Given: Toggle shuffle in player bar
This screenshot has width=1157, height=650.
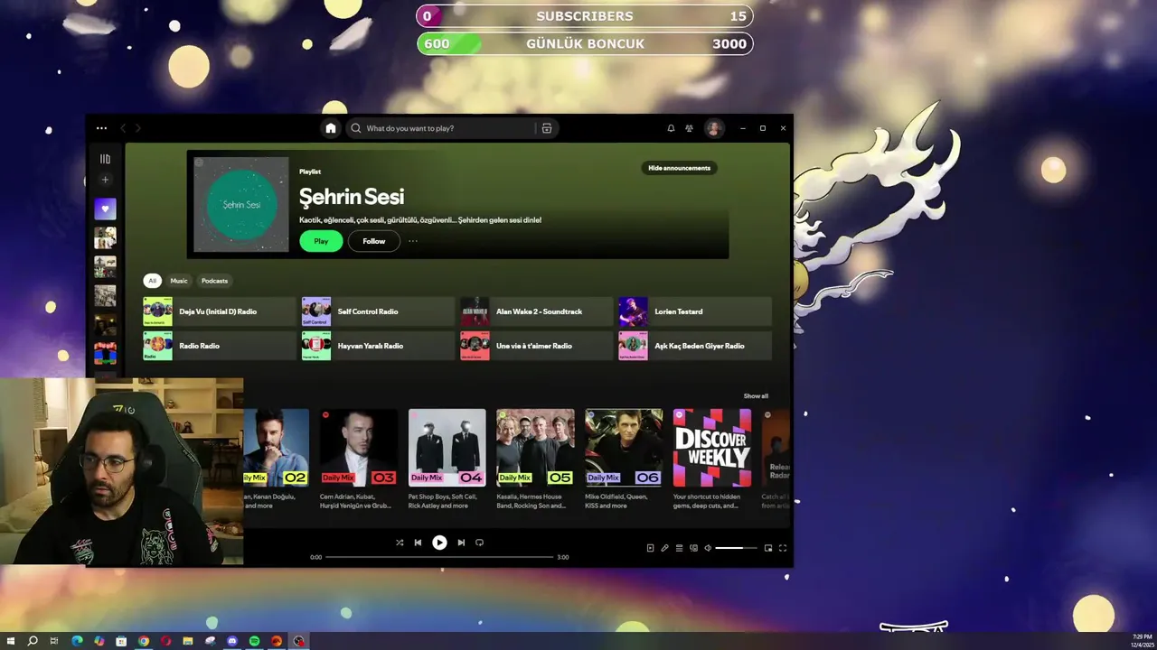Looking at the screenshot, I should point(400,543).
